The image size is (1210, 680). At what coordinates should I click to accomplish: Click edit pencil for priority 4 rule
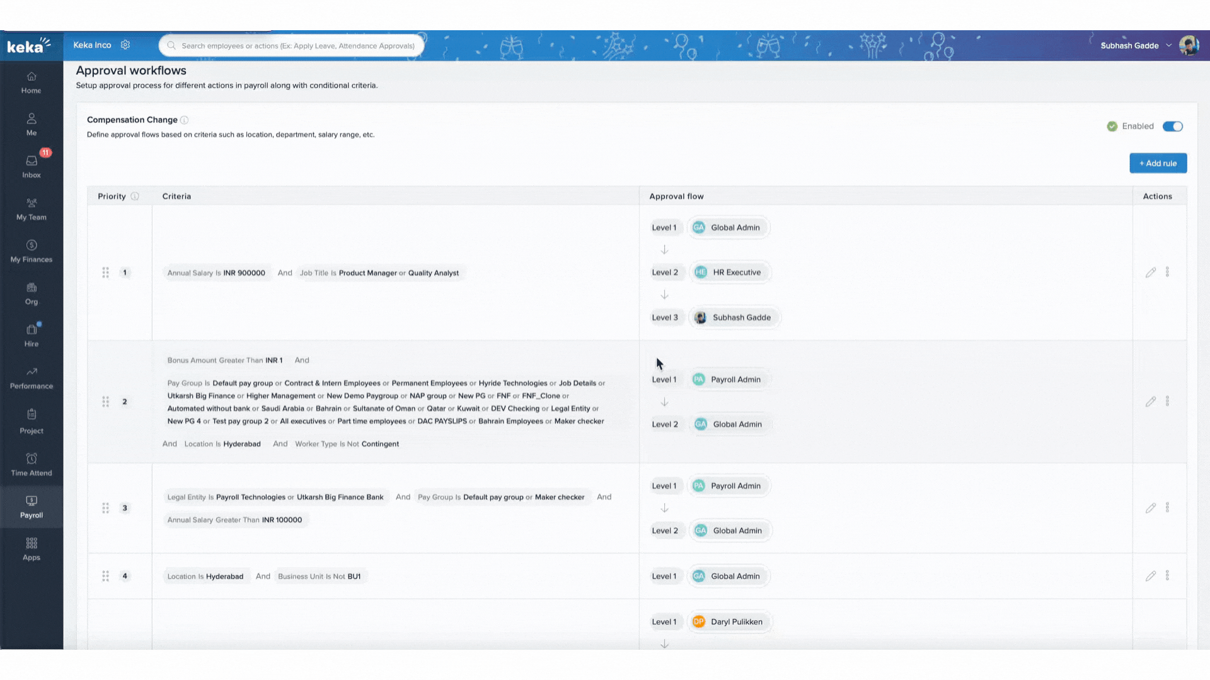[x=1150, y=576]
